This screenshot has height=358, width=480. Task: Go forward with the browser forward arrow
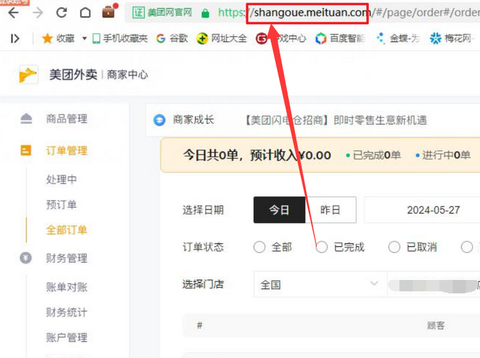click(38, 13)
